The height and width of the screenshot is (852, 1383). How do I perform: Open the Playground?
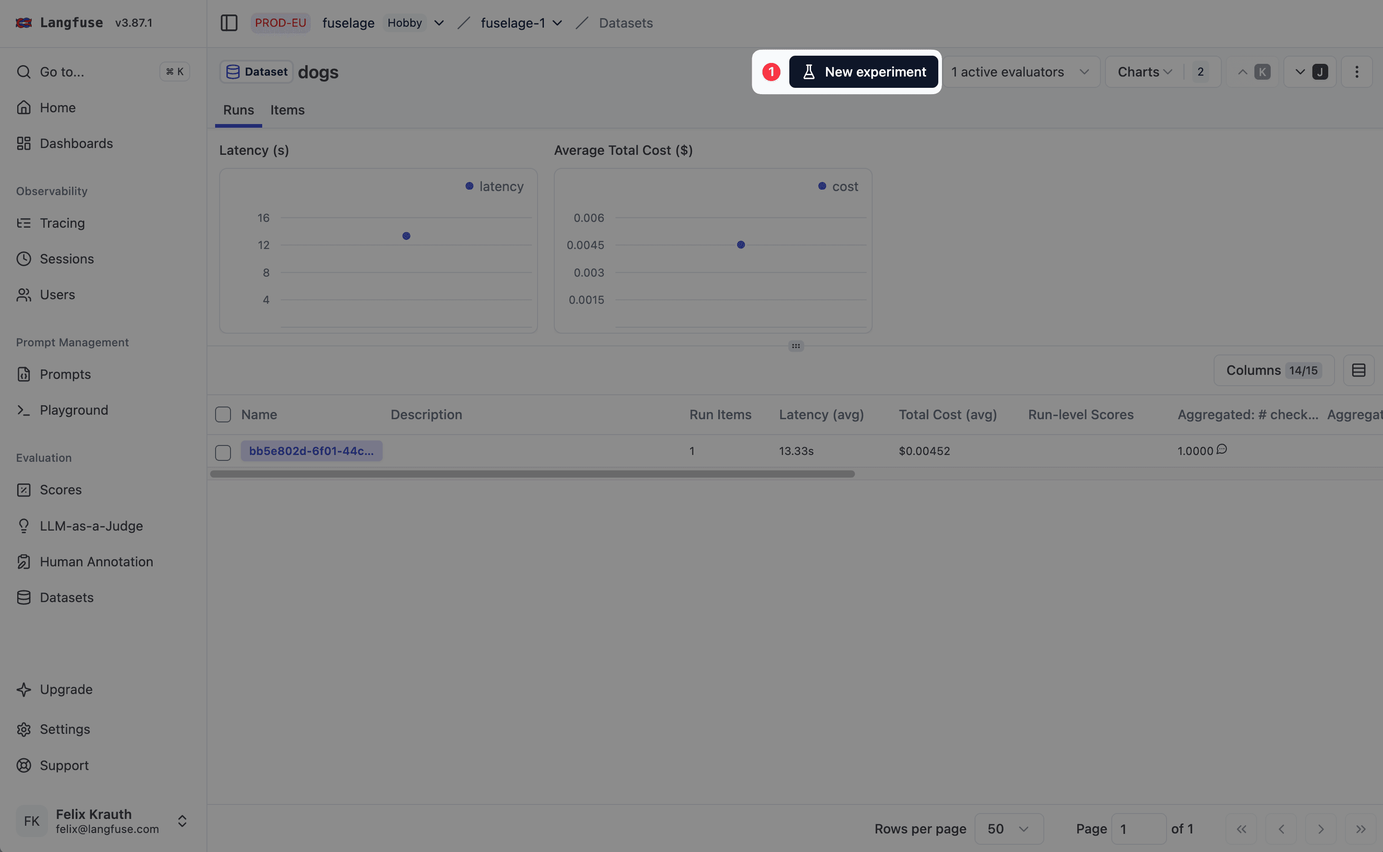point(73,410)
